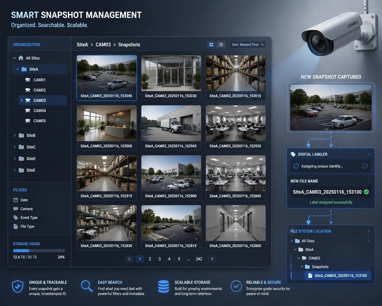The height and width of the screenshot is (306, 382).
Task: Click the SiteB folder icon
Action: point(21,135)
